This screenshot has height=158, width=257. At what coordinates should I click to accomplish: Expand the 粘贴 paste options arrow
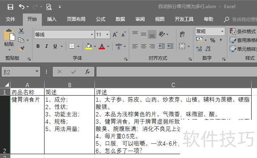pos(9,50)
